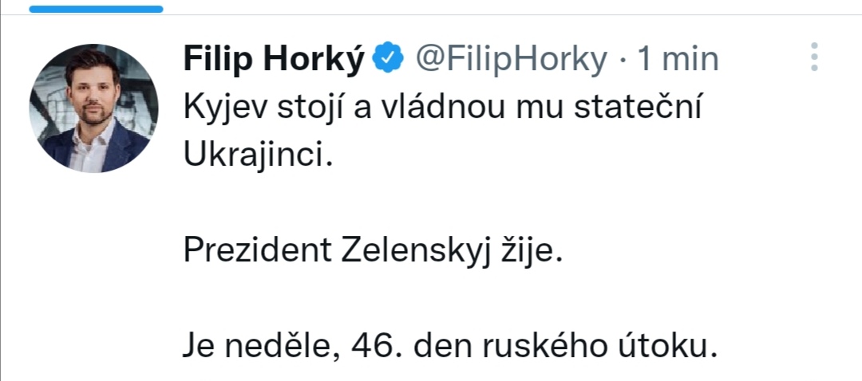Click the blue verified badge
This screenshot has height=381, width=862.
click(389, 58)
